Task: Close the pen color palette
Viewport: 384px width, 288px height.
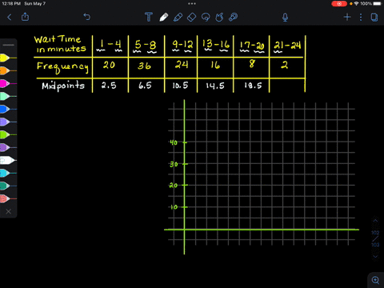Action: (9, 211)
